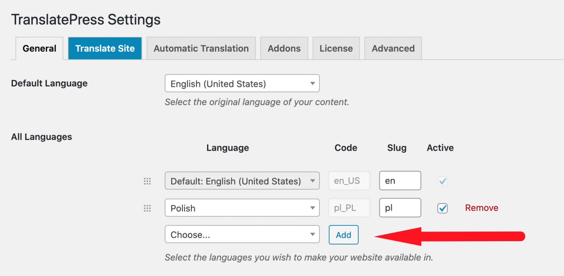
Task: Click the drag handle beside the Polish row
Action: click(148, 208)
